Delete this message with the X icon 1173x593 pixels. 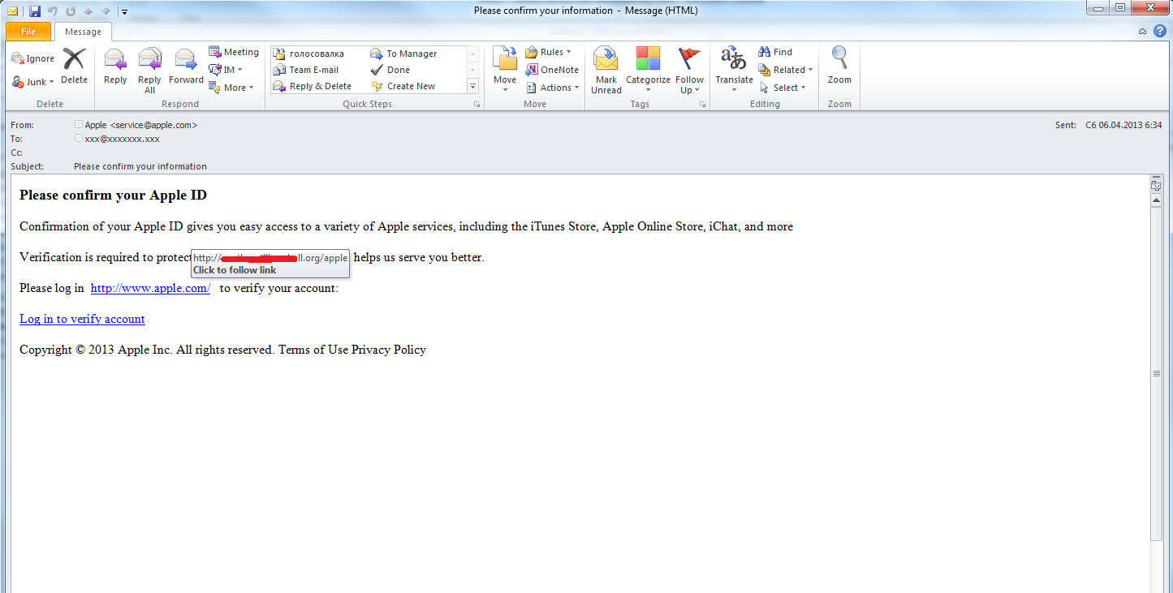point(74,66)
